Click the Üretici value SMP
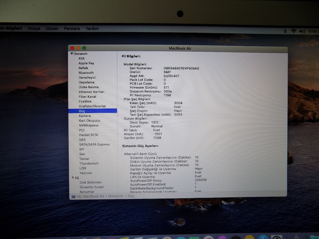 click(167, 72)
